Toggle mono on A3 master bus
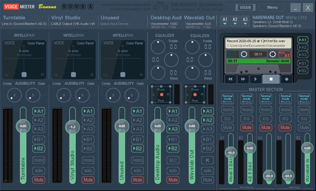The height and width of the screenshot is (191, 316). click(266, 110)
